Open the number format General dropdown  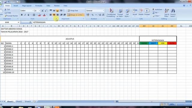pos(103,11)
